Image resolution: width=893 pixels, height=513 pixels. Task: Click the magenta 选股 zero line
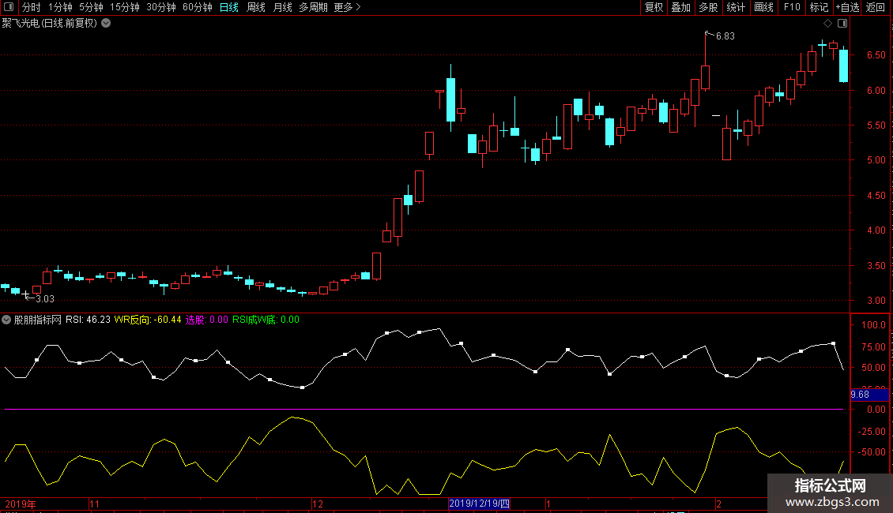click(424, 409)
